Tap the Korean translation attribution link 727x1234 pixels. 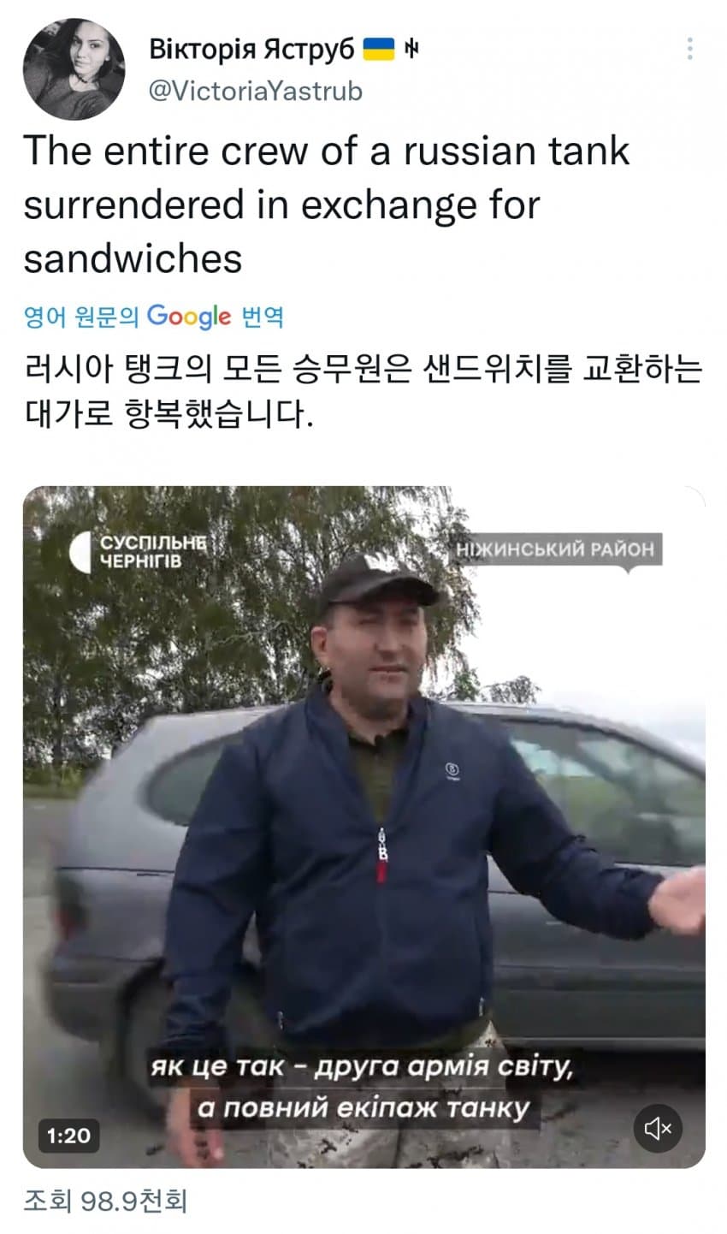(154, 317)
